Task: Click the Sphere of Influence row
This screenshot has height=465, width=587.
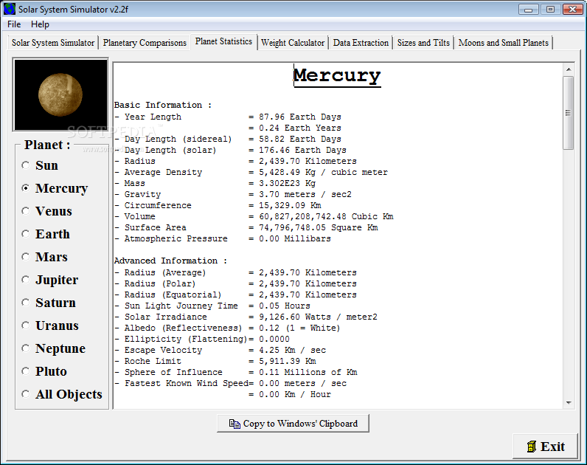Action: click(x=236, y=373)
